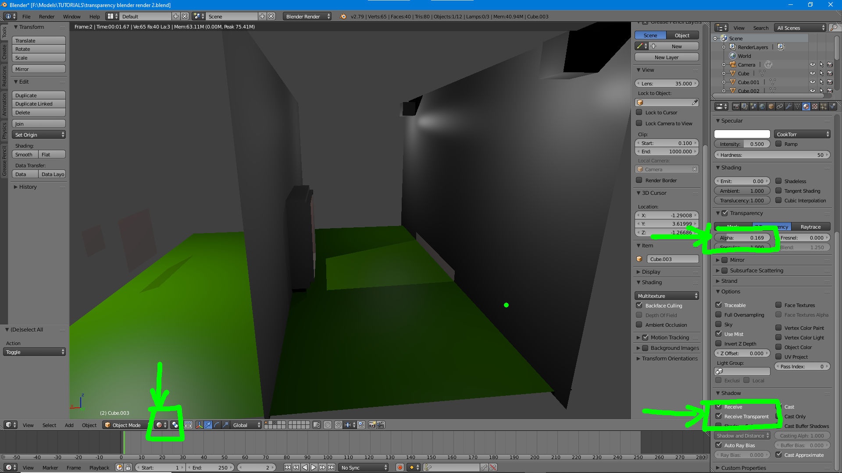The width and height of the screenshot is (842, 473).
Task: Switch to Raytrace transparency tab
Action: tap(810, 226)
